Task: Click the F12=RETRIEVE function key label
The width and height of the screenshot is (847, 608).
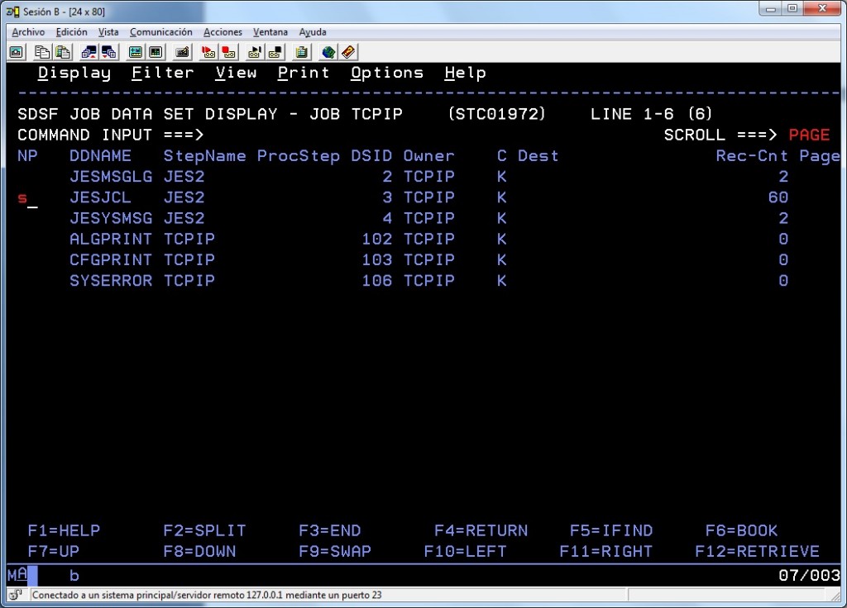Action: tap(758, 551)
